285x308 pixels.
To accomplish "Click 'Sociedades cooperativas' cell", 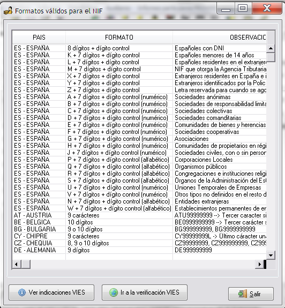I will click(x=220, y=132).
